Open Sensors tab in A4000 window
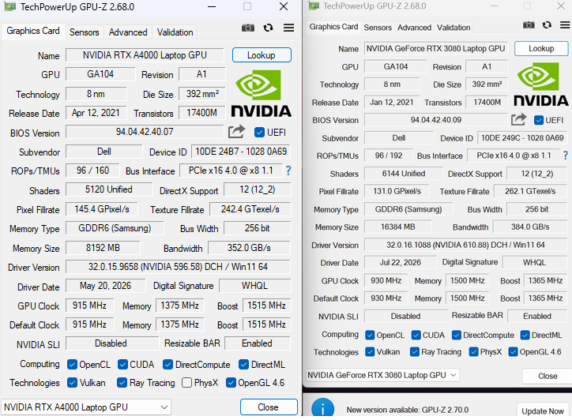The image size is (572, 420). point(85,32)
